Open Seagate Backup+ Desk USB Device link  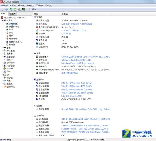[85, 129]
